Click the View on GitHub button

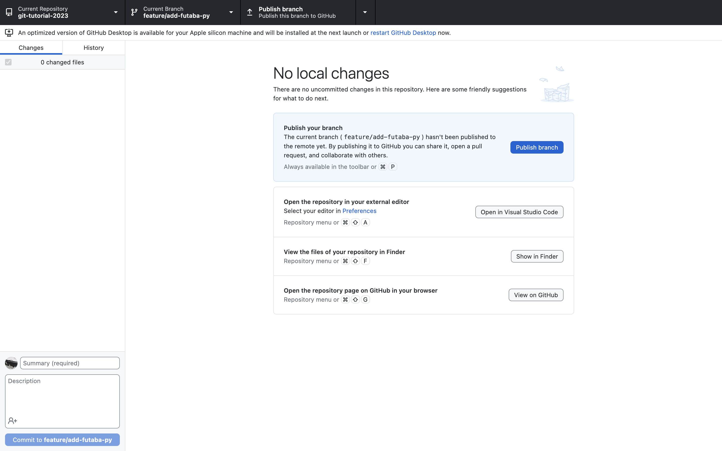[535, 295]
